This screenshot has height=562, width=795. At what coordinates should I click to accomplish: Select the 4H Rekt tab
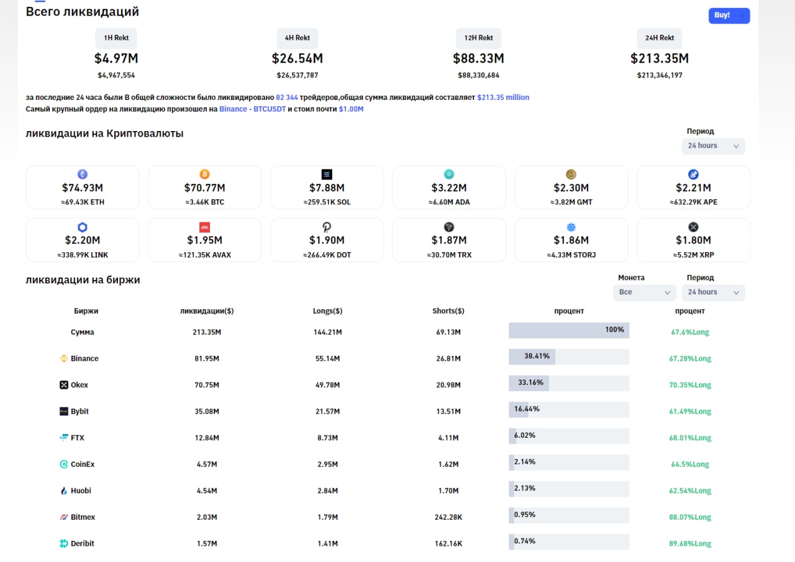point(298,38)
